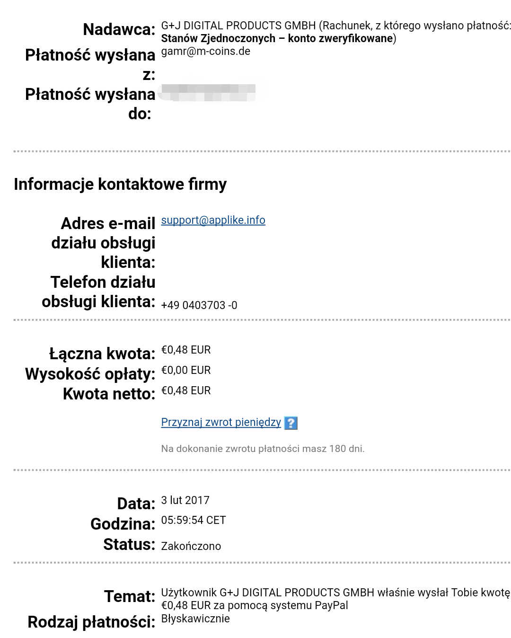Click the Łączna kwota amount value
511x638 pixels.
(186, 350)
